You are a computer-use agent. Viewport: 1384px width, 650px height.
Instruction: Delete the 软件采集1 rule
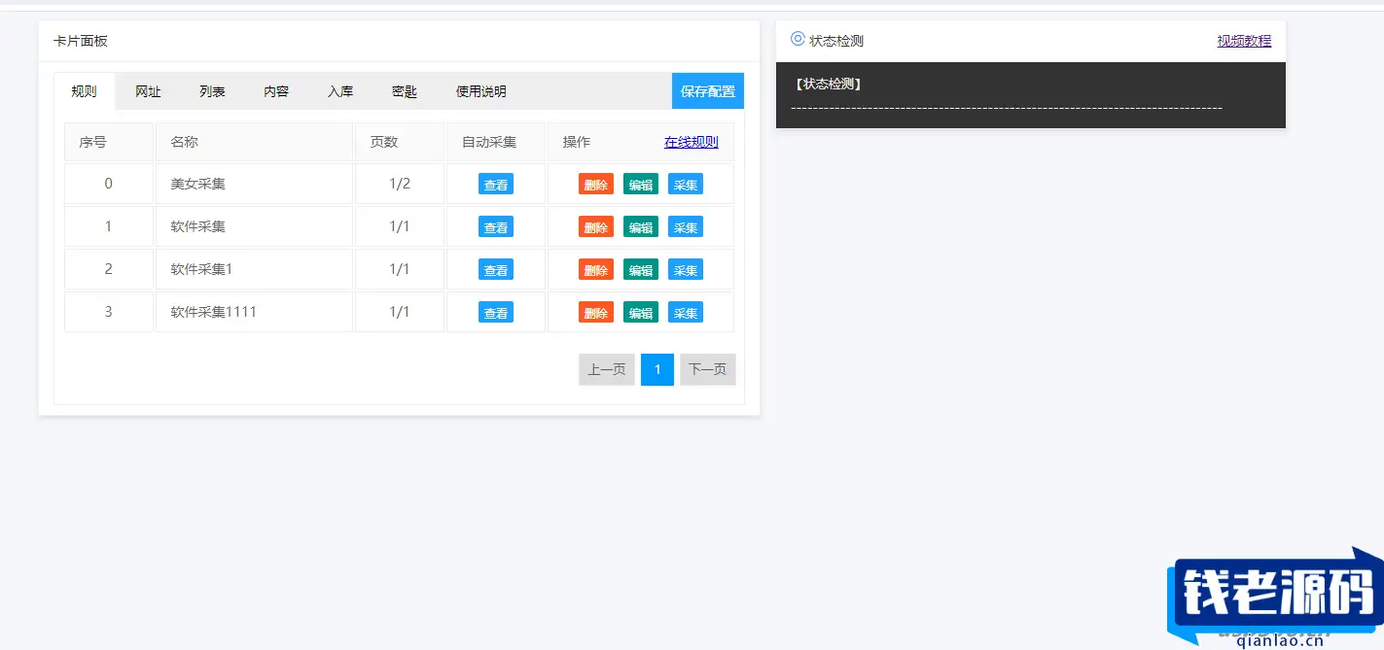pos(596,270)
